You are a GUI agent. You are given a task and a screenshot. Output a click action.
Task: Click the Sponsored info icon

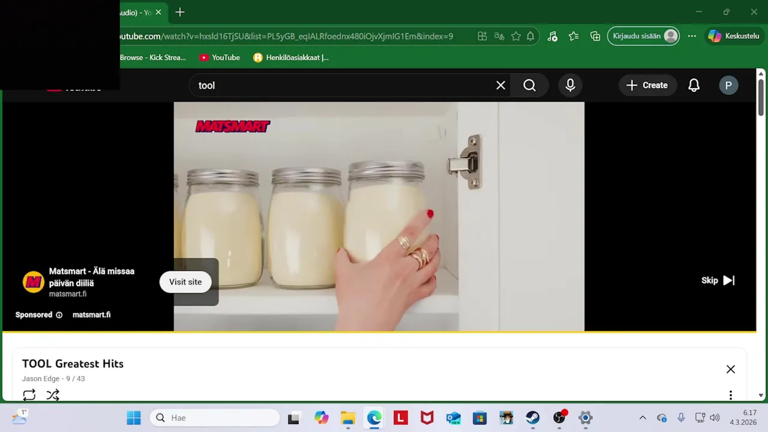(59, 315)
